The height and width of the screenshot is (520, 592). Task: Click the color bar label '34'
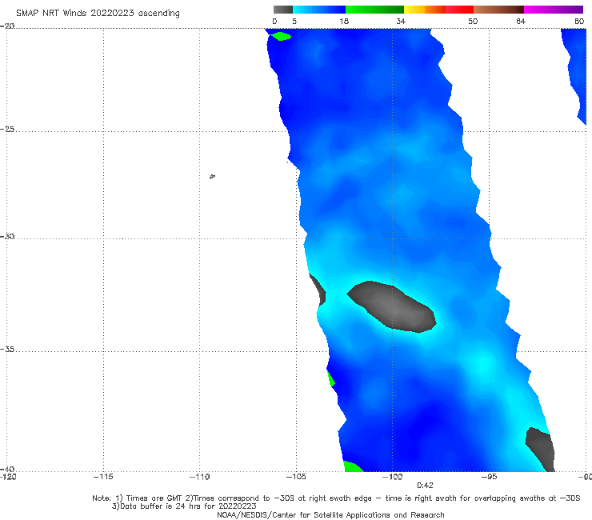[401, 22]
